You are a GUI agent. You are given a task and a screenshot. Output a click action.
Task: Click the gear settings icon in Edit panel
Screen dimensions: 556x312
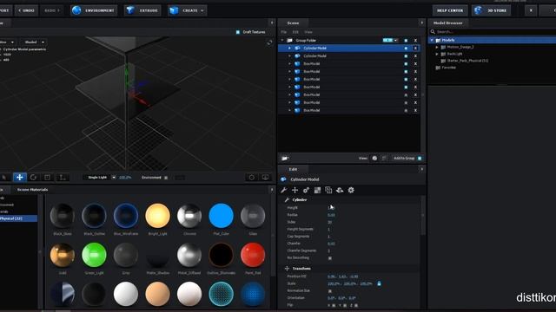pyautogui.click(x=351, y=191)
